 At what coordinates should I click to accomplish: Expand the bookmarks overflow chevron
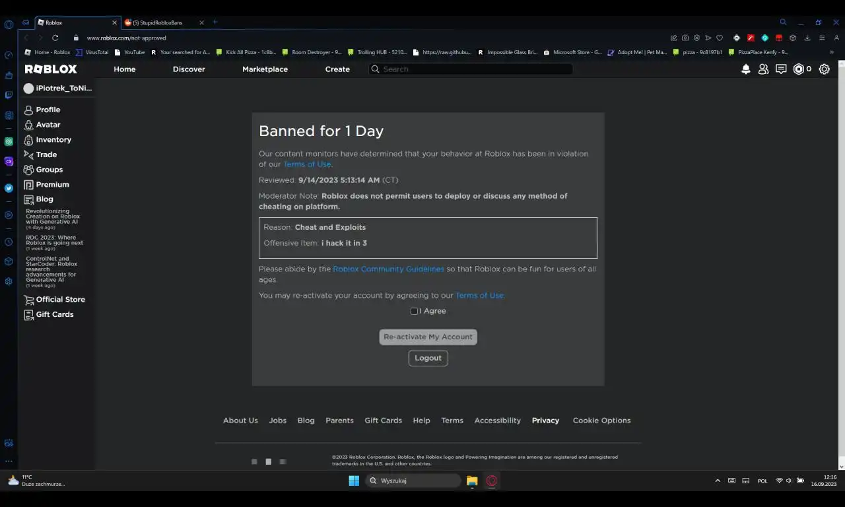point(831,52)
